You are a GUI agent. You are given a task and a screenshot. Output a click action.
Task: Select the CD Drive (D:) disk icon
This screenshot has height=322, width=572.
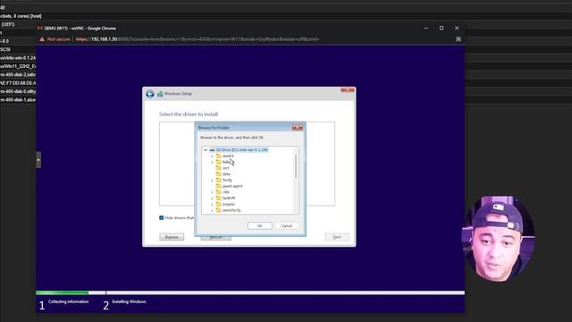[x=212, y=150]
